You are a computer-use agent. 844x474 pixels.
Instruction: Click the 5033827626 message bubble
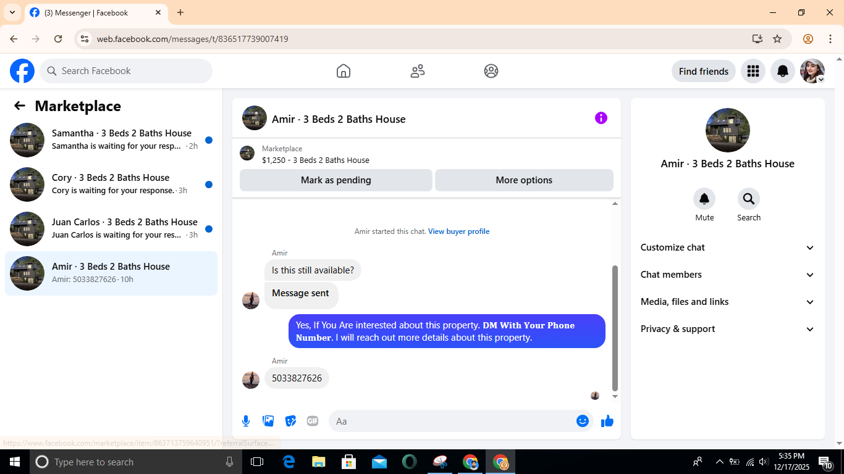[x=297, y=378]
